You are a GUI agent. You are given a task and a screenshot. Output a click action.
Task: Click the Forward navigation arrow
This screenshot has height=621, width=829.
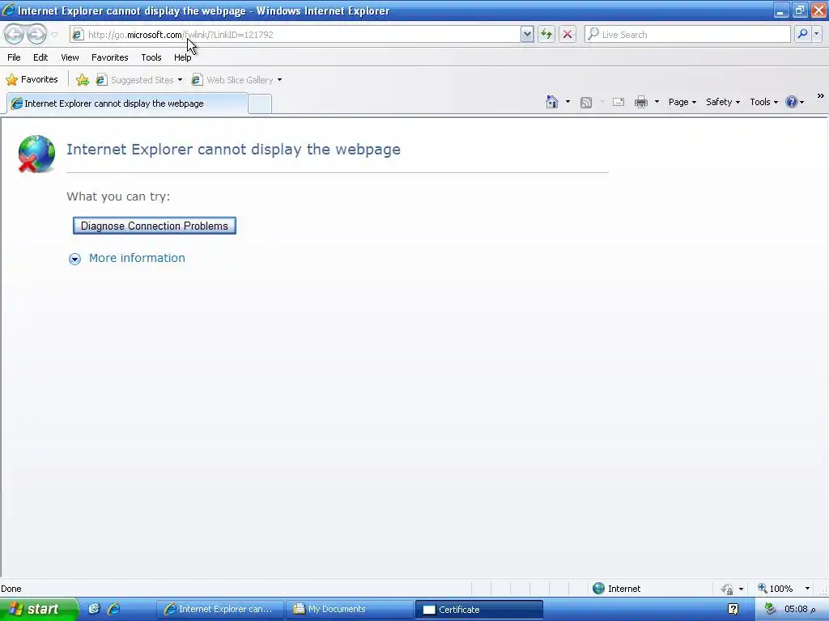[36, 34]
